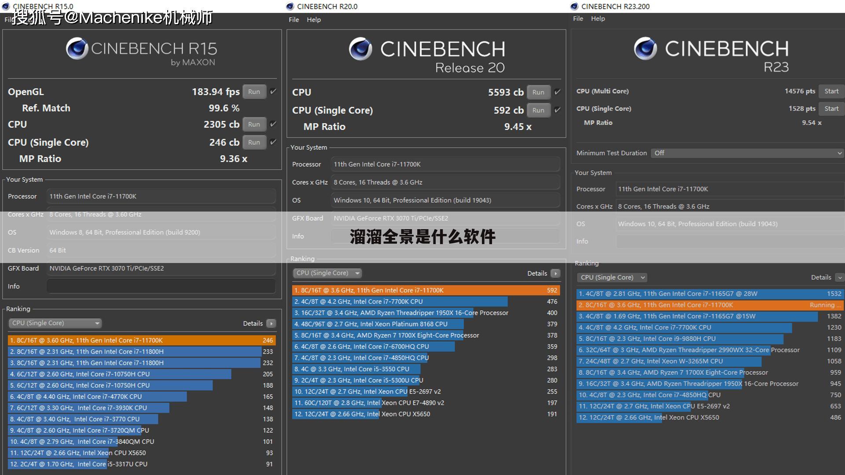Toggle the CPU test checkmark in R20
Image resolution: width=845 pixels, height=475 pixels.
tap(558, 92)
